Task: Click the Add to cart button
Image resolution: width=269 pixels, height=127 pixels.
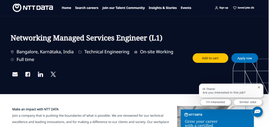Action: click(210, 58)
